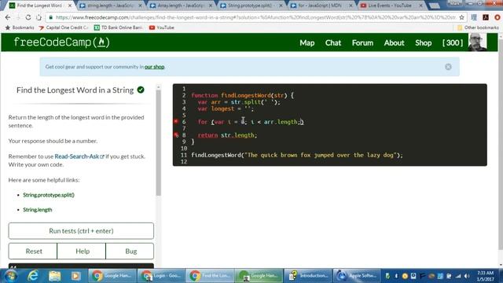Click the green completed checkmark next to title
The image size is (503, 283).
(x=141, y=90)
